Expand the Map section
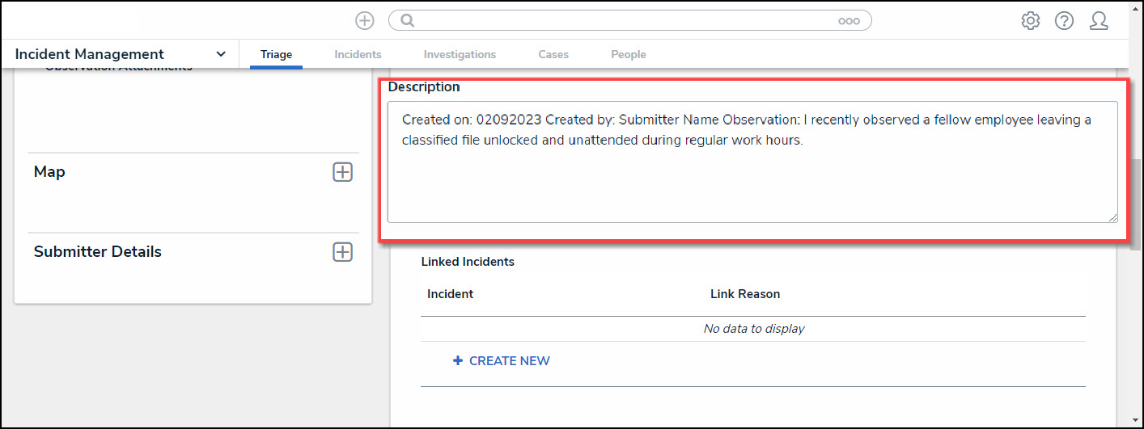The height and width of the screenshot is (429, 1144). 343,172
